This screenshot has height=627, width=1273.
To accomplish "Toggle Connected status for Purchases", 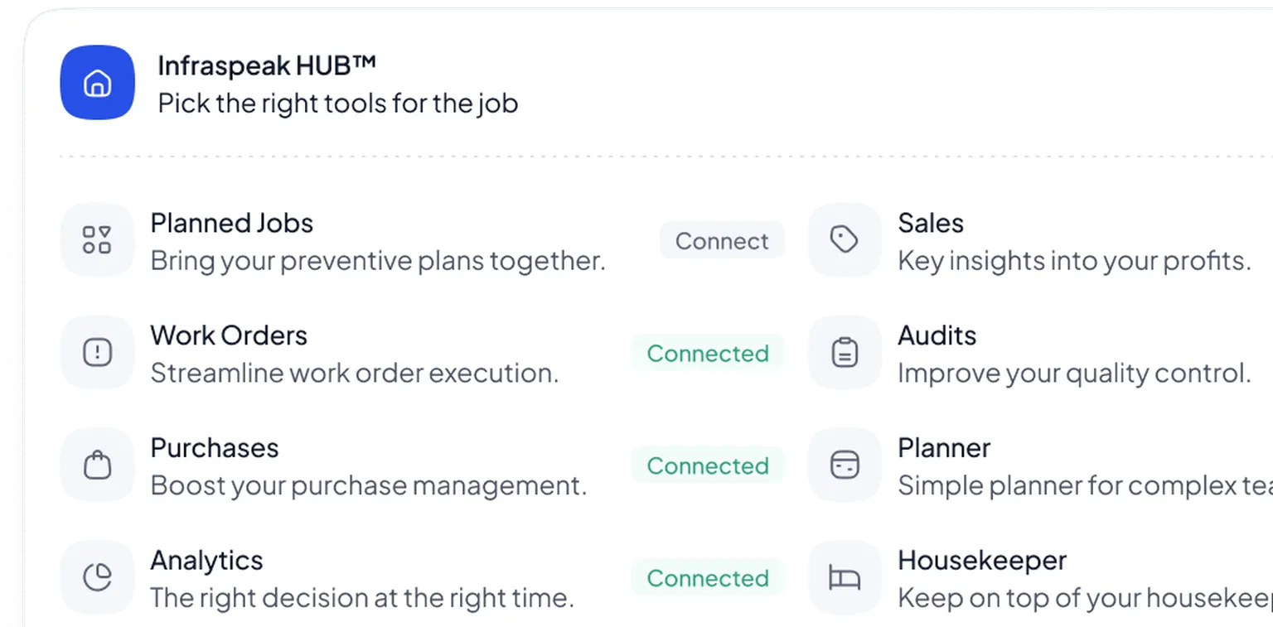I will tap(707, 466).
